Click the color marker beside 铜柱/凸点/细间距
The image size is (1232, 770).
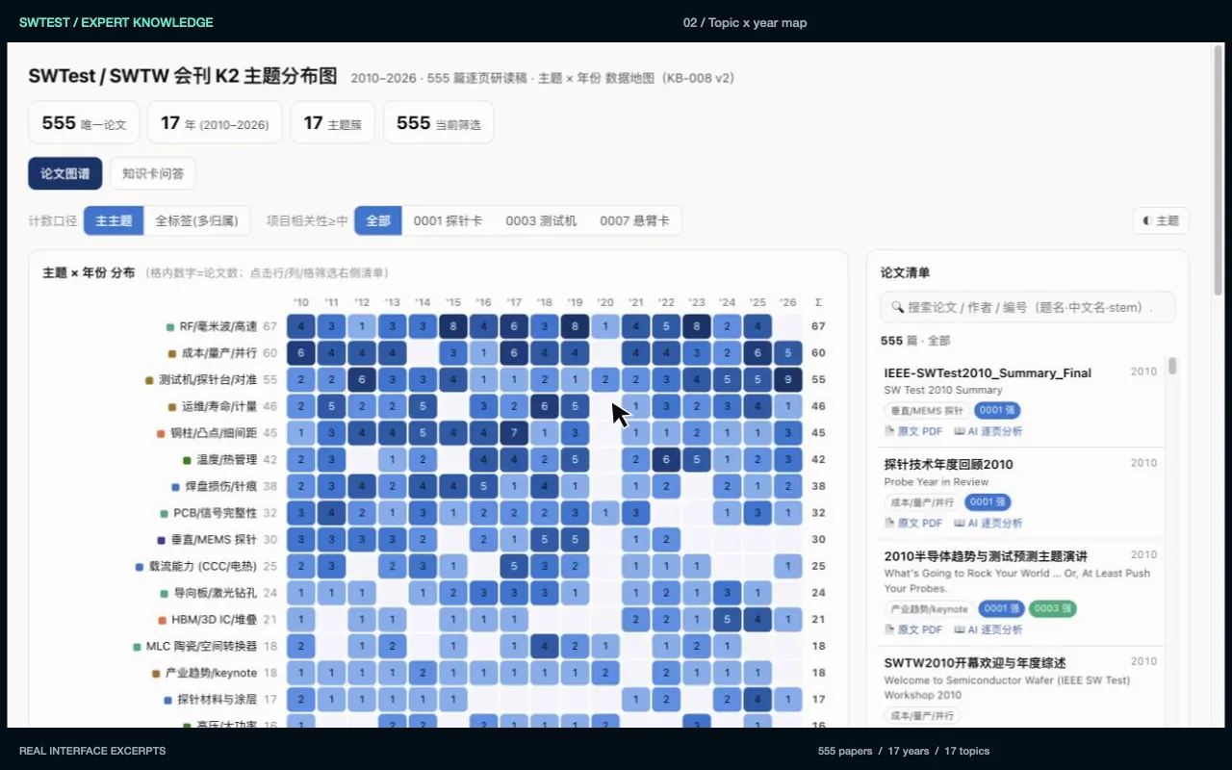point(161,433)
